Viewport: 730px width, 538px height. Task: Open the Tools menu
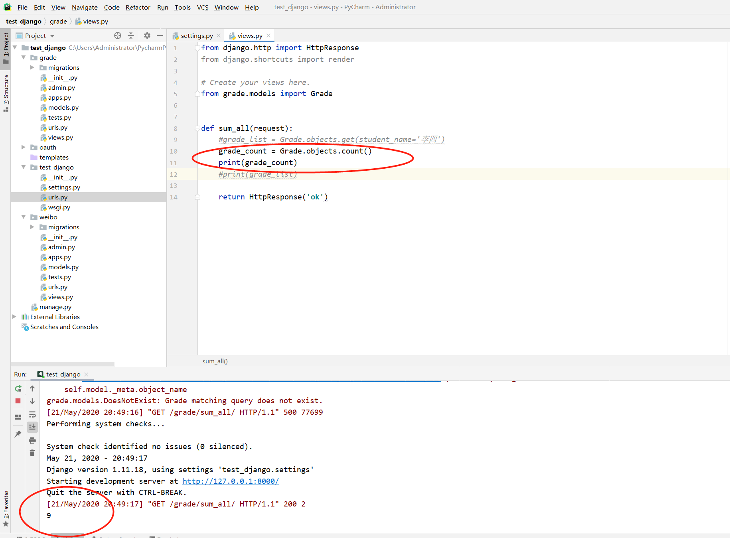click(x=182, y=7)
